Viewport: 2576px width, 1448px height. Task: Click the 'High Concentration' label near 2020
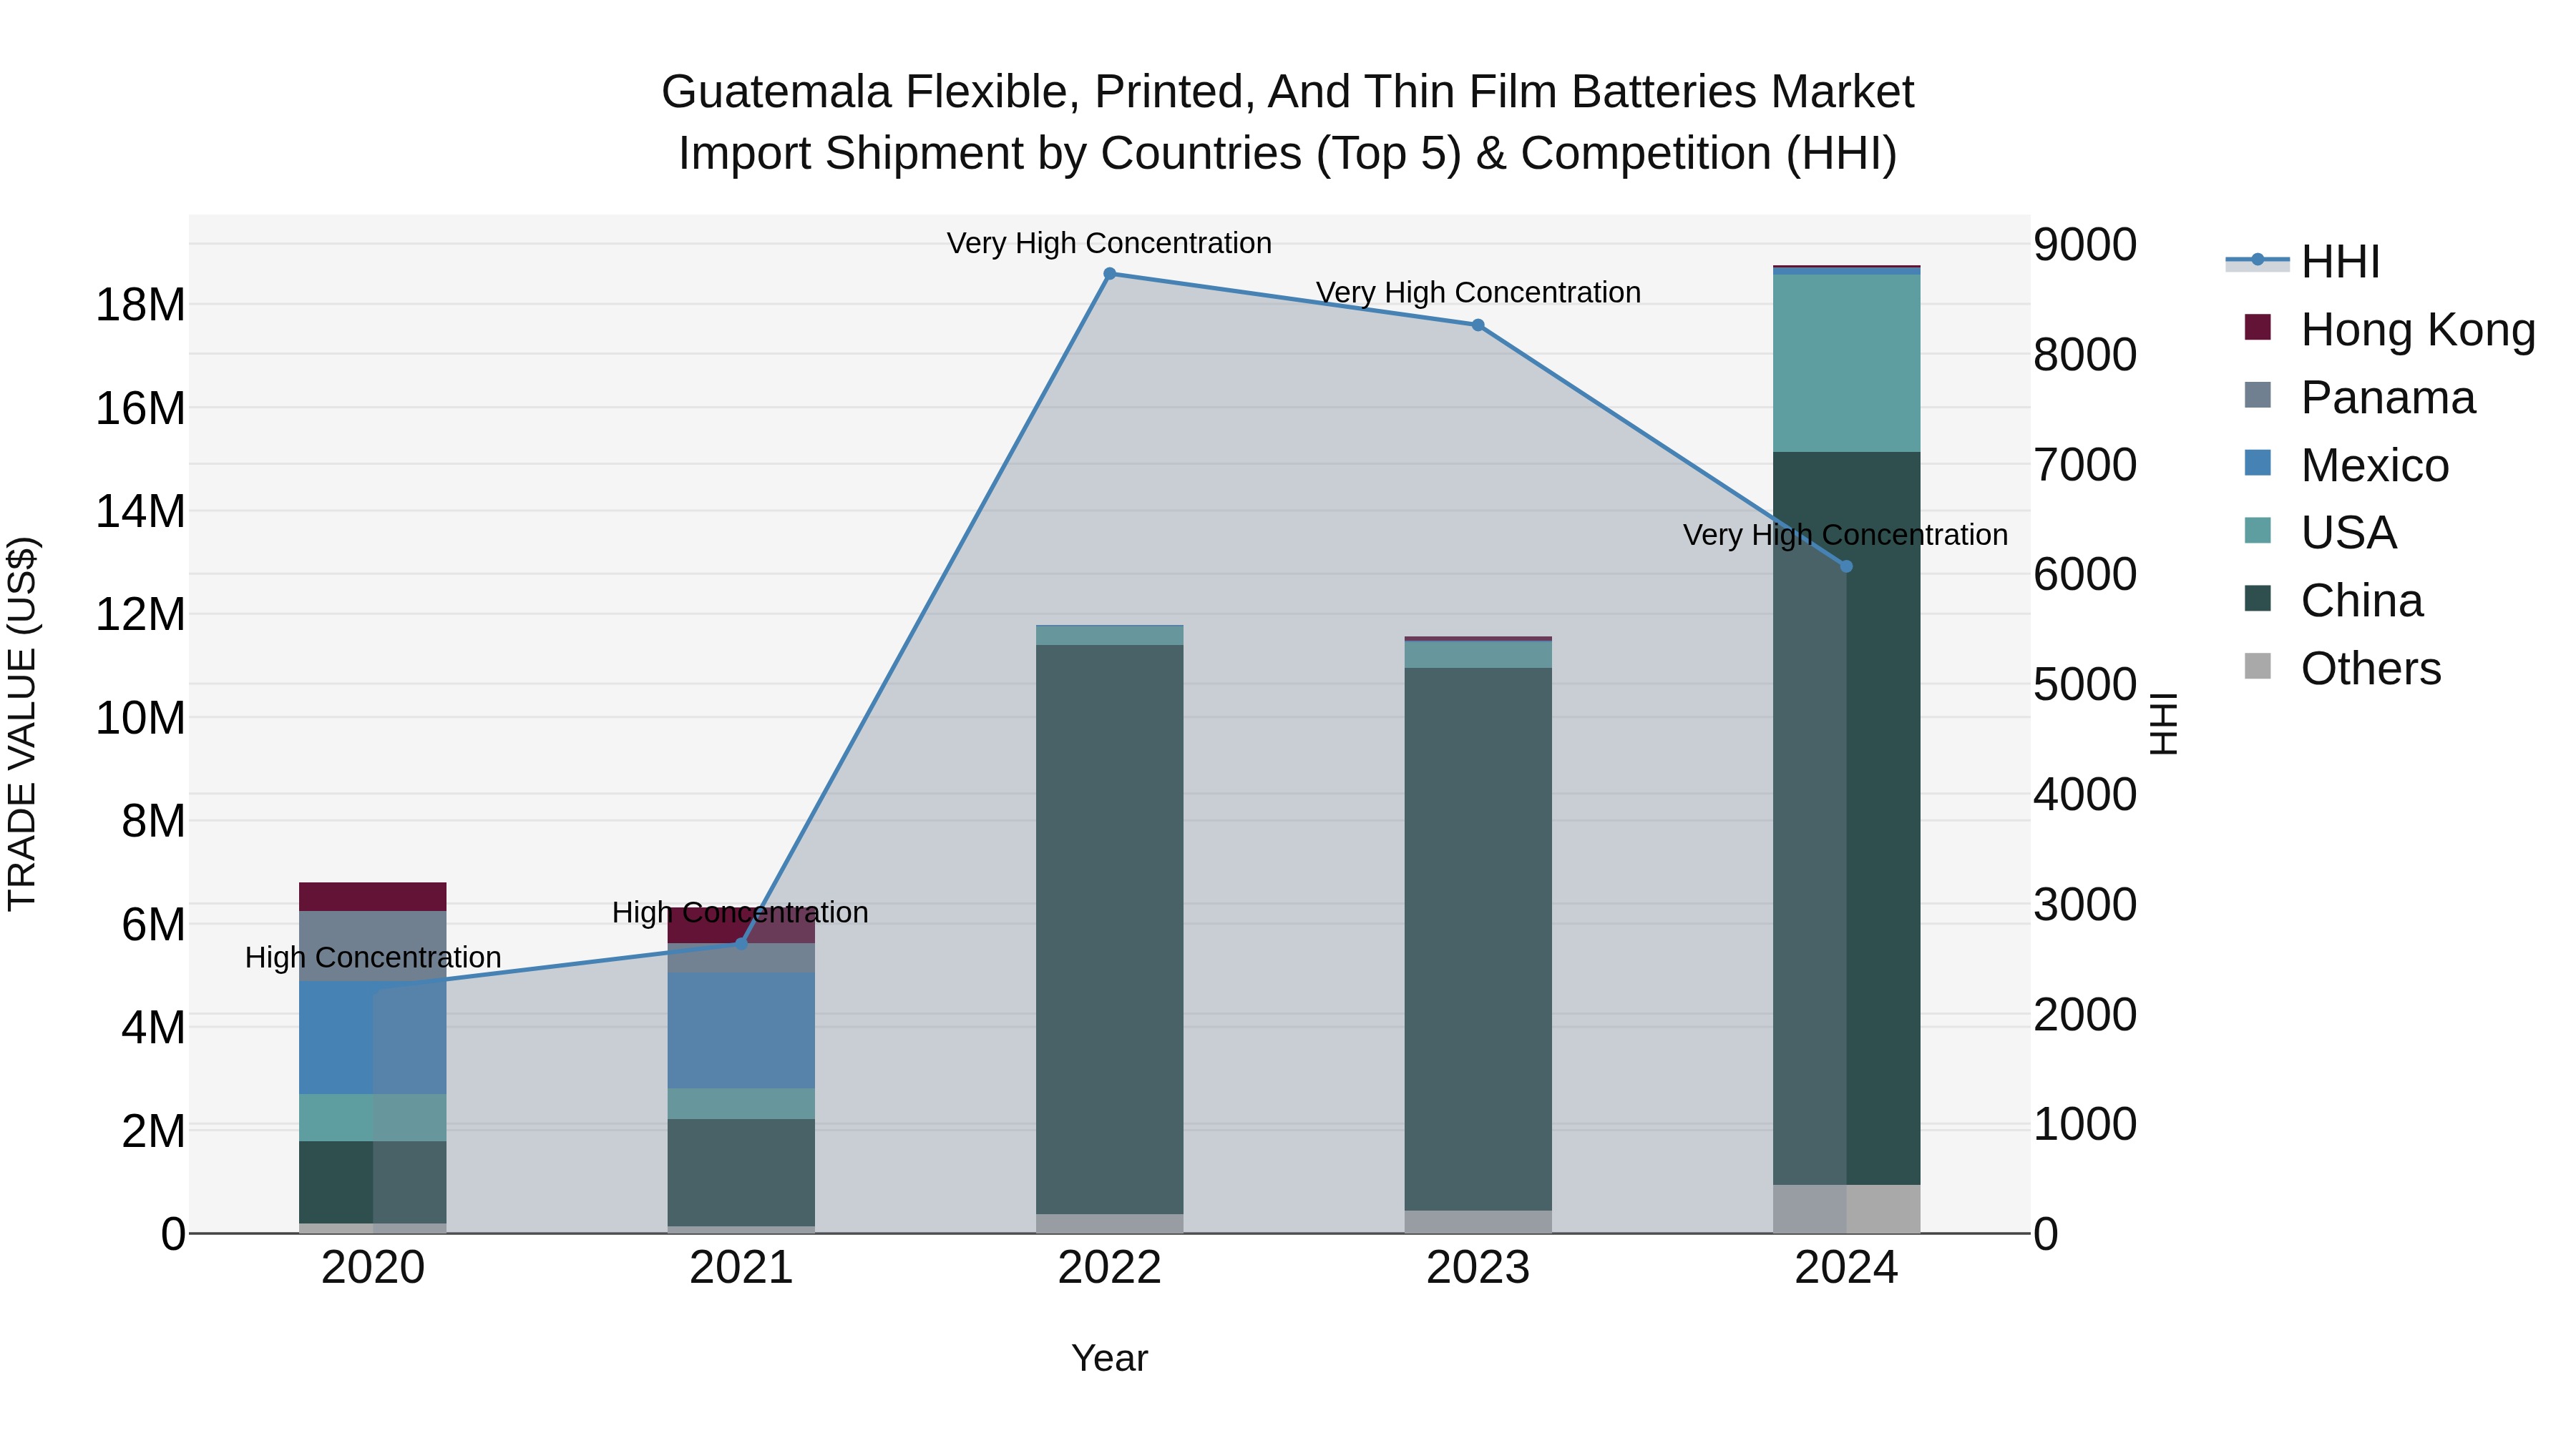click(373, 957)
